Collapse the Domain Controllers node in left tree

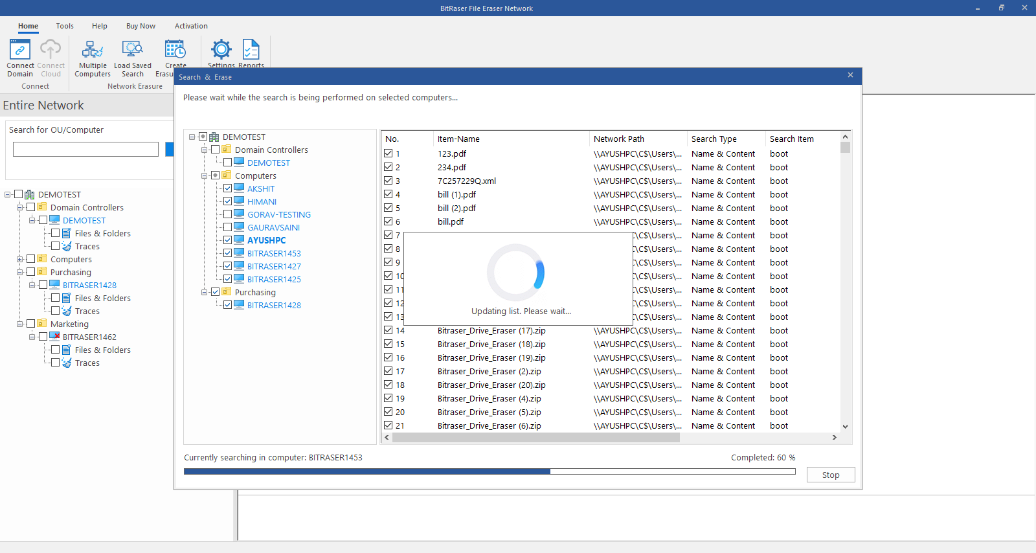(20, 207)
